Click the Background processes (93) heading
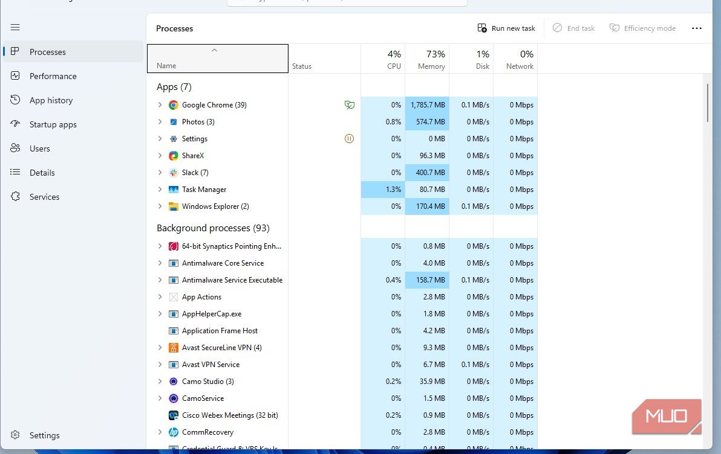The image size is (721, 454). coord(213,228)
